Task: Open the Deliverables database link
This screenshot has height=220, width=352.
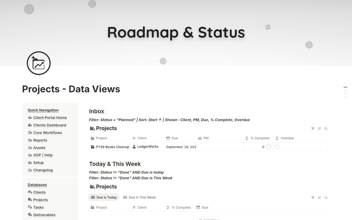Action: pos(44,215)
